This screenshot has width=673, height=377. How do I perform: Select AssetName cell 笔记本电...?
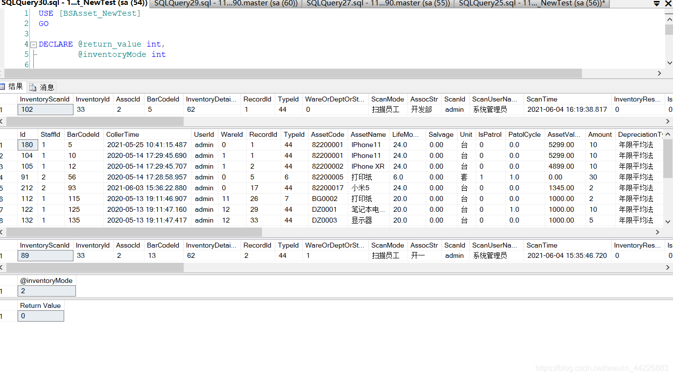point(369,209)
